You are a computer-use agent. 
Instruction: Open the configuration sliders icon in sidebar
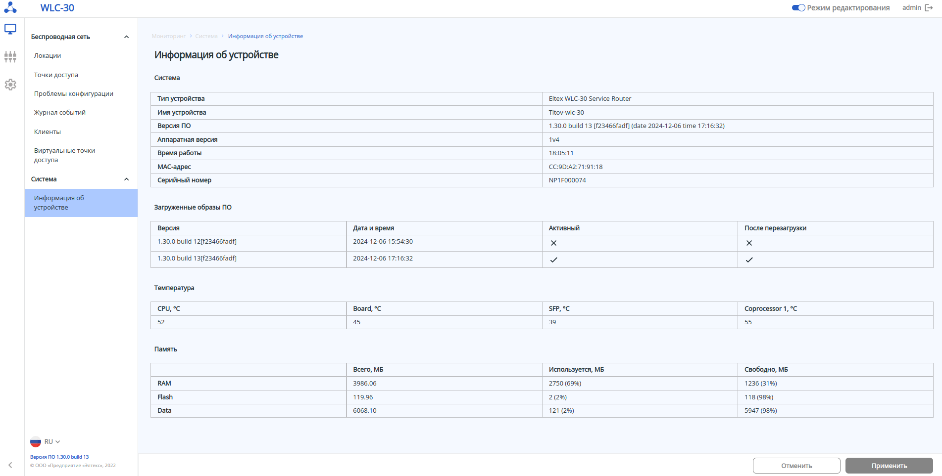tap(10, 57)
